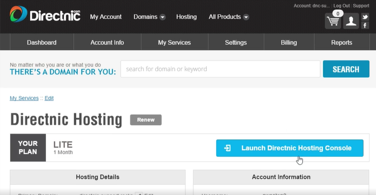Open the My Services tab
The width and height of the screenshot is (376, 195).
[x=174, y=42]
